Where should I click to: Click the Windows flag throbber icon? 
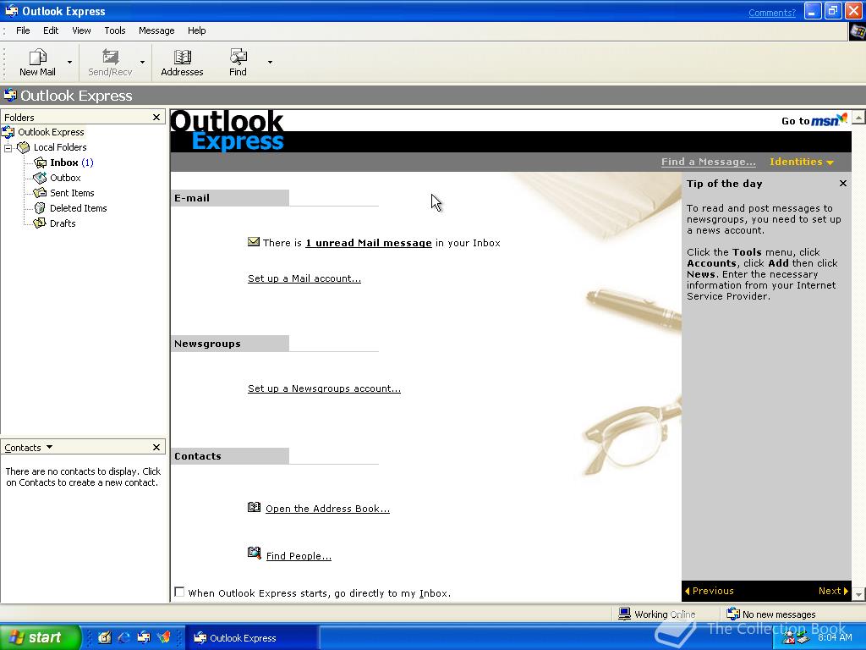coord(858,31)
